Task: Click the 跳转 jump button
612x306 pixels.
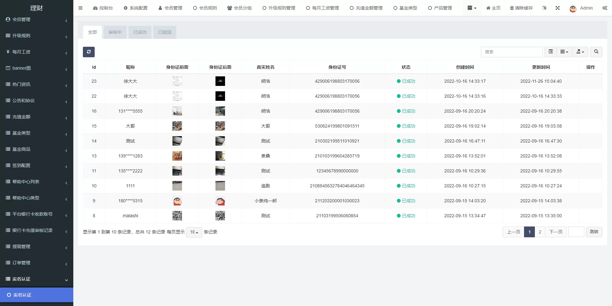Action: pyautogui.click(x=594, y=232)
